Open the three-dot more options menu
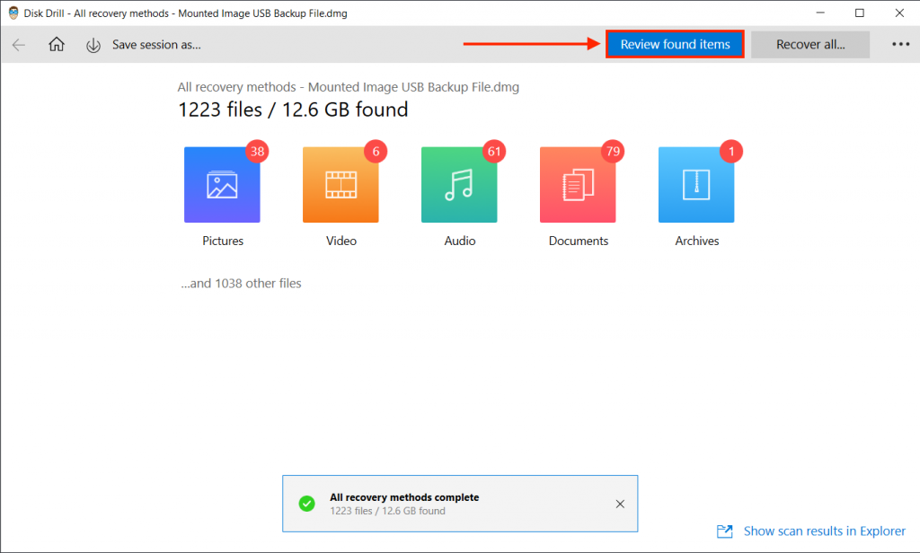The height and width of the screenshot is (553, 920). pyautogui.click(x=900, y=45)
